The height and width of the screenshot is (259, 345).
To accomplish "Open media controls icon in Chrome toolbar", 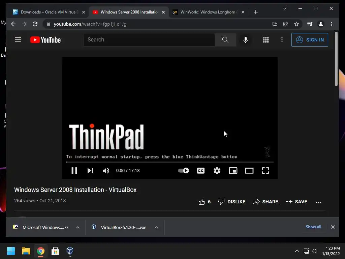I will click(x=310, y=24).
